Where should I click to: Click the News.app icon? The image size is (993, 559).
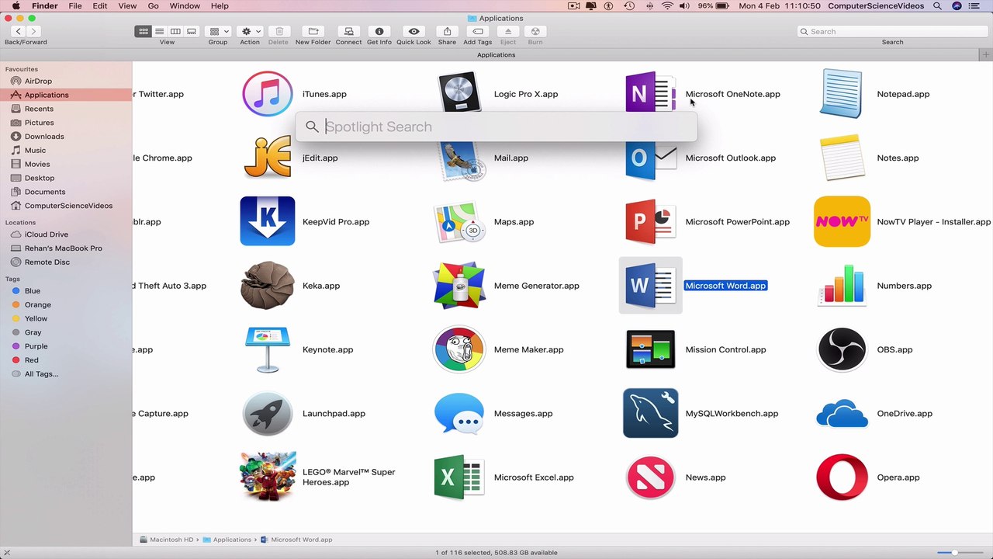point(651,477)
